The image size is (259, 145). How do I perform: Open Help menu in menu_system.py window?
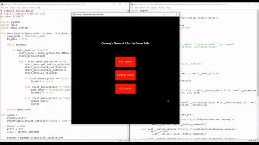(168, 8)
